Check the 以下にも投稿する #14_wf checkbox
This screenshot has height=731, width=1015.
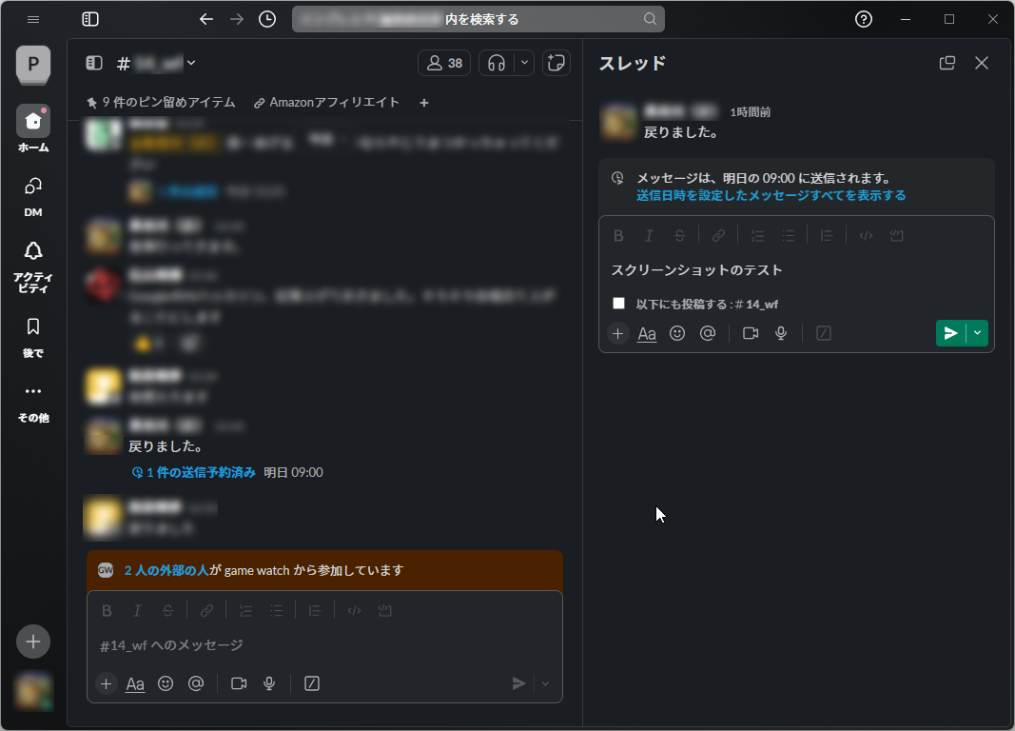pos(618,303)
